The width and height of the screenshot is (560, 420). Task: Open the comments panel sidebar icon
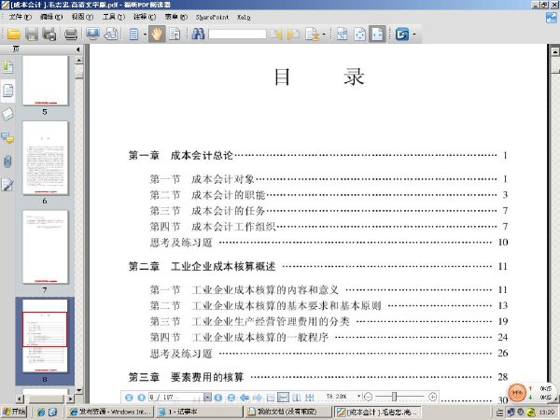click(x=7, y=138)
